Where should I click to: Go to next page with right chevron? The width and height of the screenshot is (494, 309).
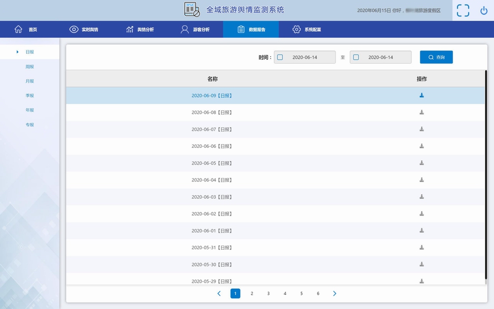334,294
